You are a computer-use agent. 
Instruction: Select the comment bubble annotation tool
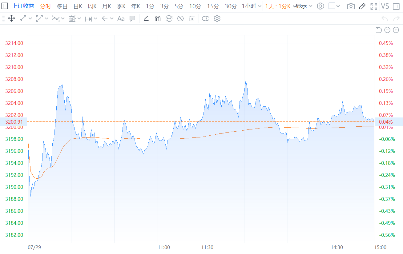click(x=132, y=19)
